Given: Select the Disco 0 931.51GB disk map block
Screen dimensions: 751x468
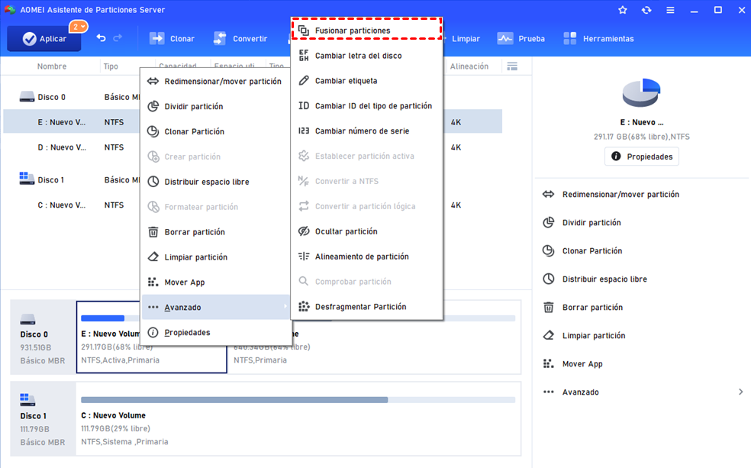Looking at the screenshot, I should coord(43,337).
